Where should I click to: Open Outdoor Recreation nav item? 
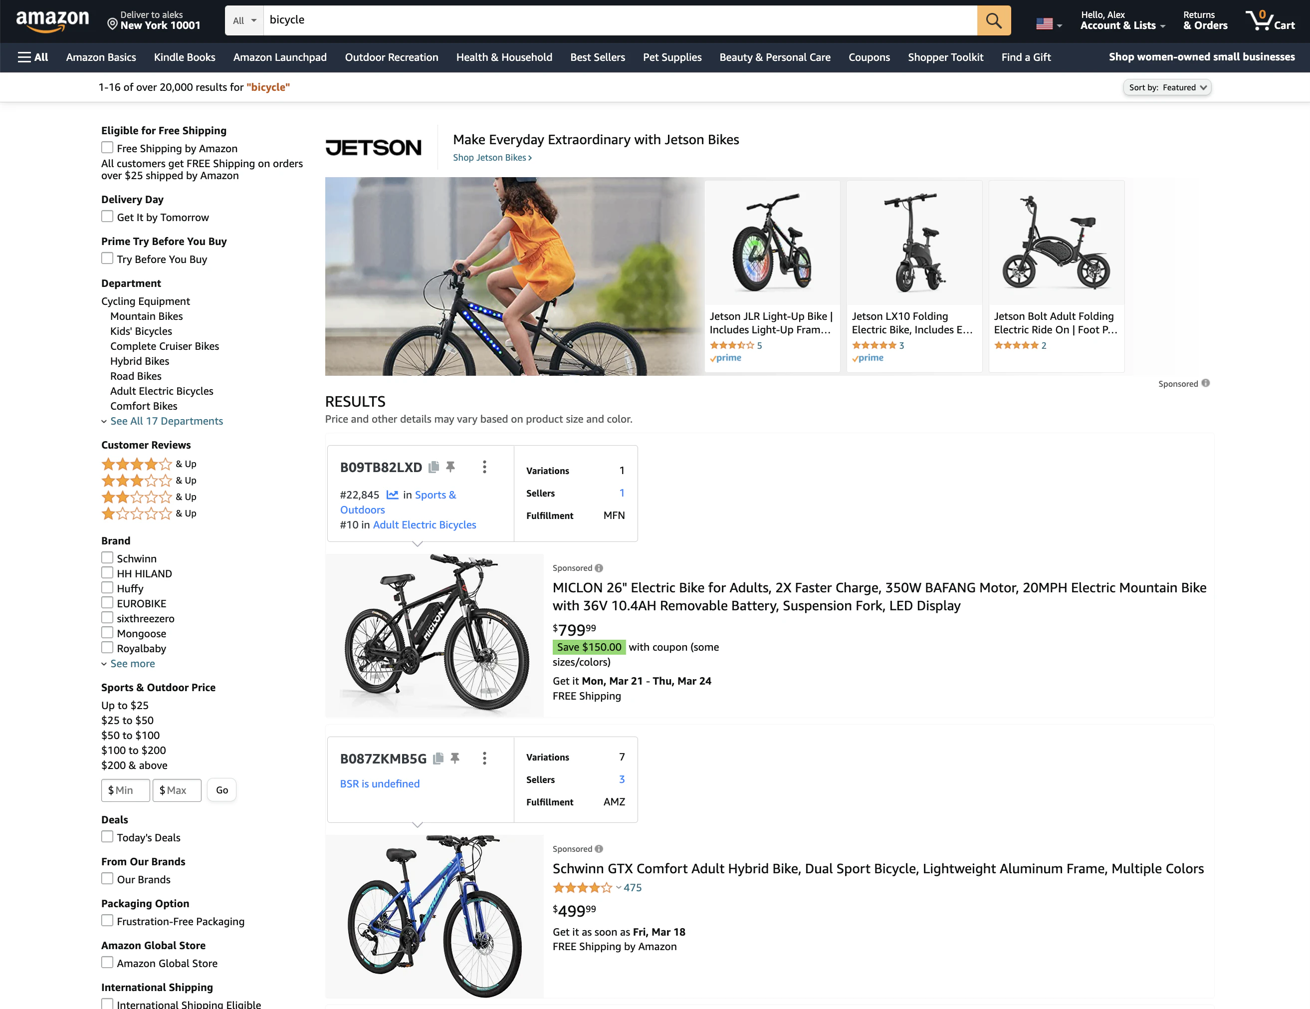point(391,57)
